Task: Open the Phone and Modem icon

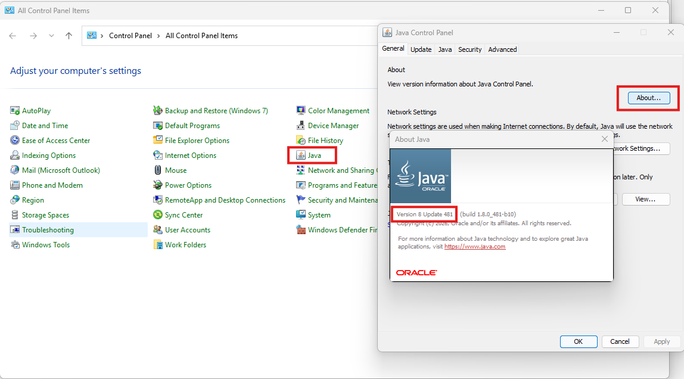Action: tap(15, 185)
